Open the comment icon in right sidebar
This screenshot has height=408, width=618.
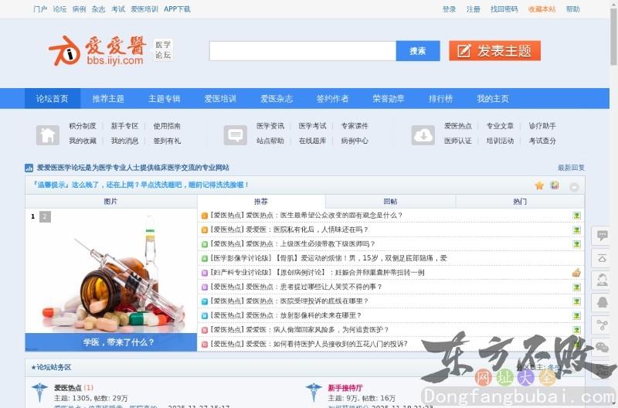point(603,236)
